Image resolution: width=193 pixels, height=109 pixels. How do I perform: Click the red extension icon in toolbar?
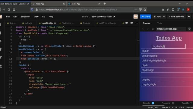188,9
